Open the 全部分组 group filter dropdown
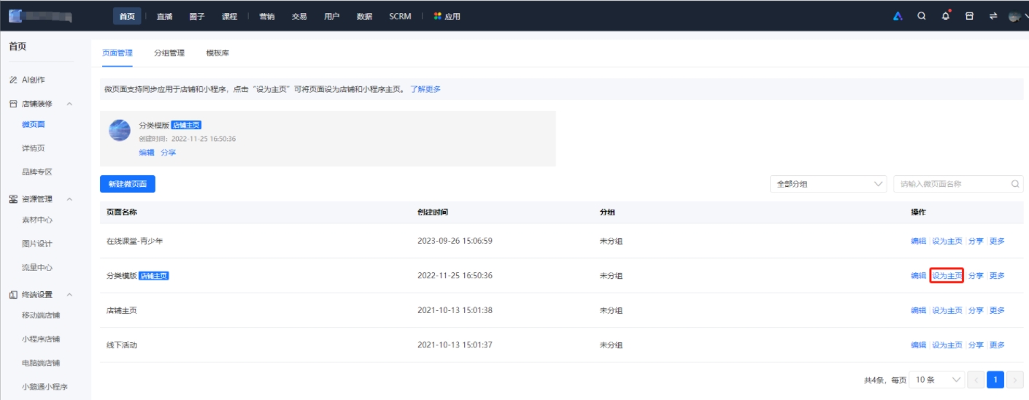 coord(828,184)
